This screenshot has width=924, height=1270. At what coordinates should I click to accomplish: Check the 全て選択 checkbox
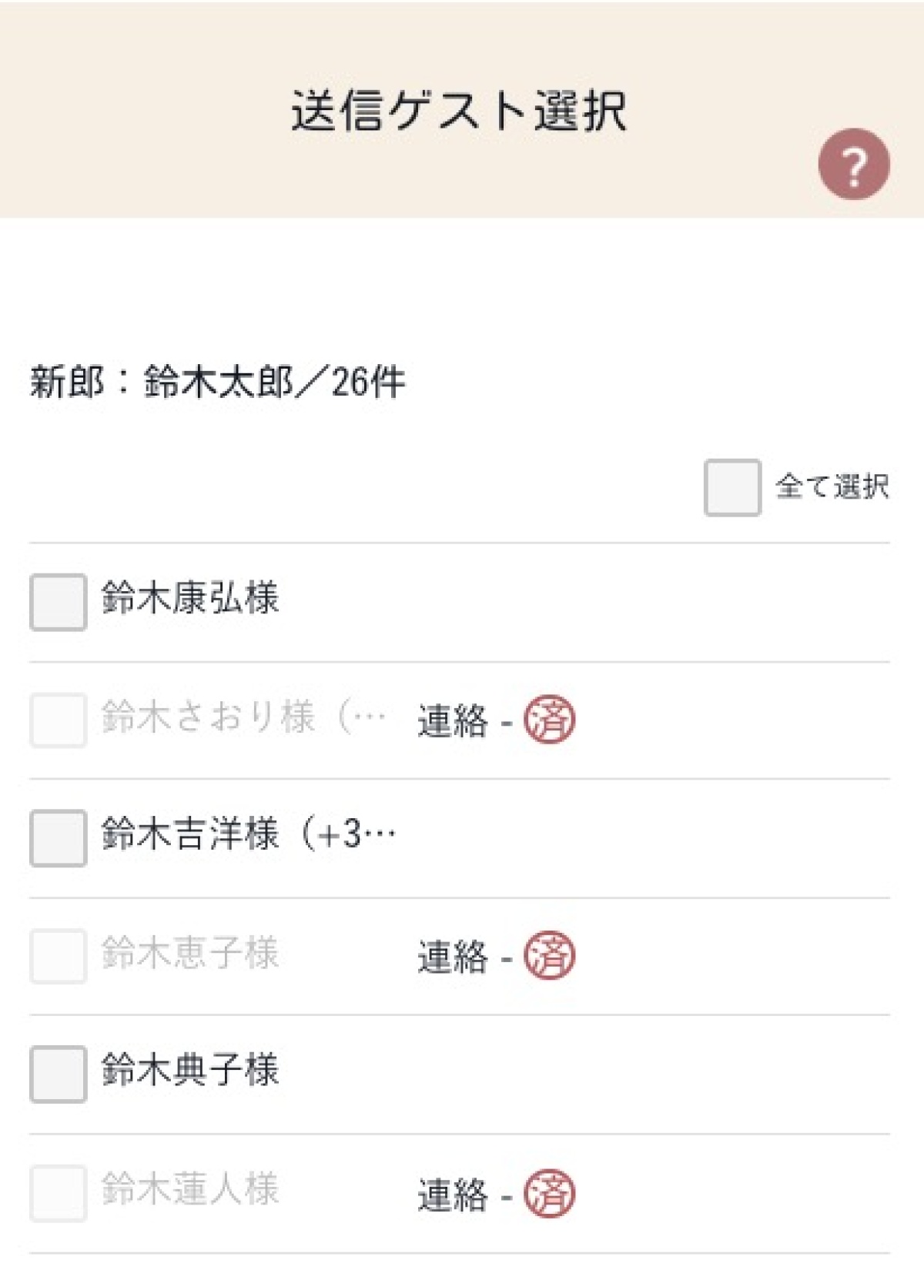pos(732,487)
